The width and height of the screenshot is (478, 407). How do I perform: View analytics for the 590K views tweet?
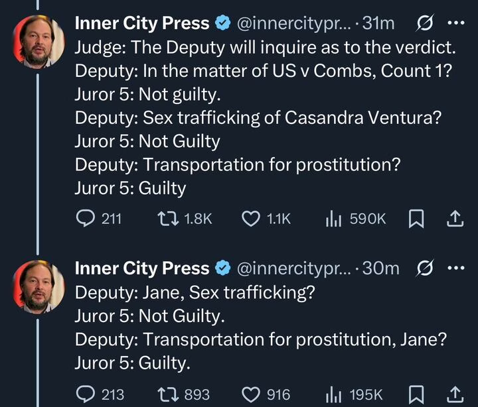point(333,219)
